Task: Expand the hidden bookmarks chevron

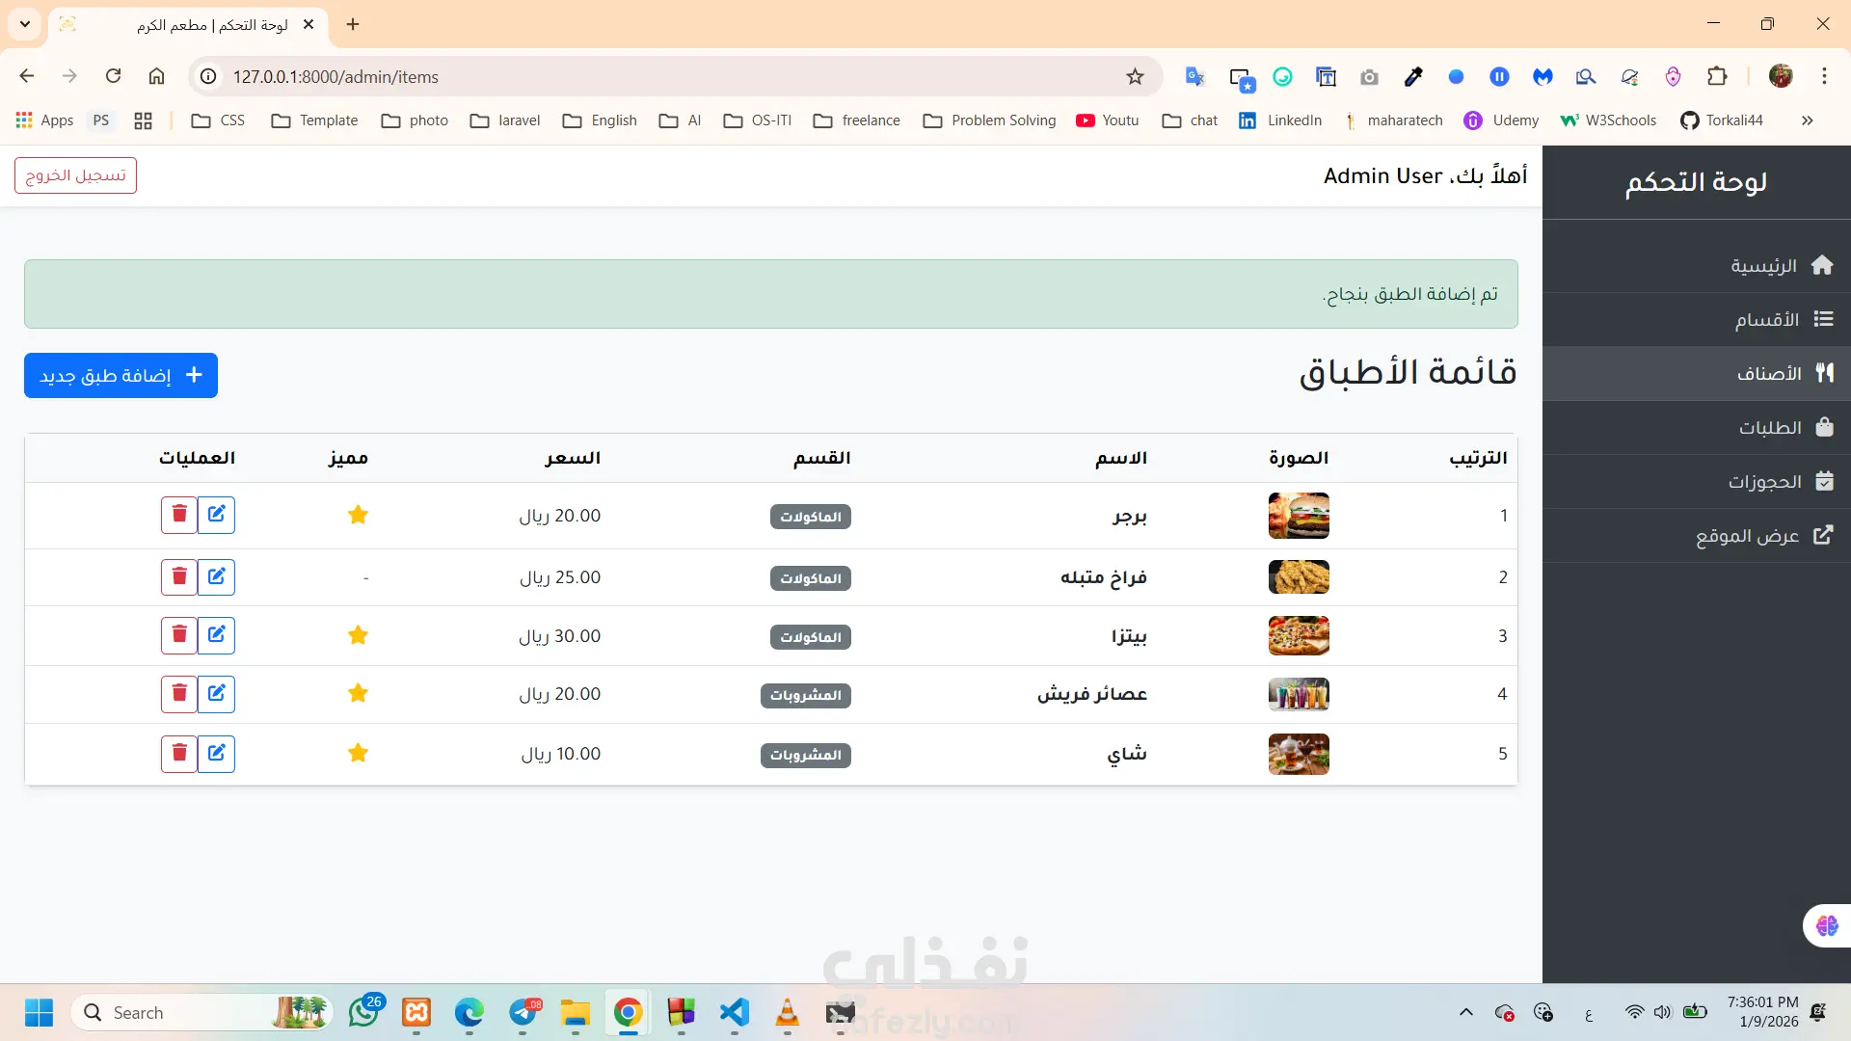Action: tap(1807, 120)
